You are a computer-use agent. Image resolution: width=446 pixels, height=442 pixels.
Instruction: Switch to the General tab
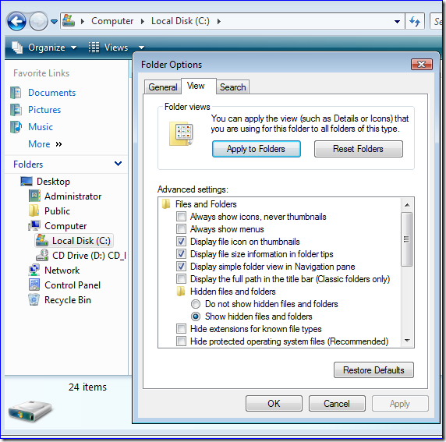[163, 87]
